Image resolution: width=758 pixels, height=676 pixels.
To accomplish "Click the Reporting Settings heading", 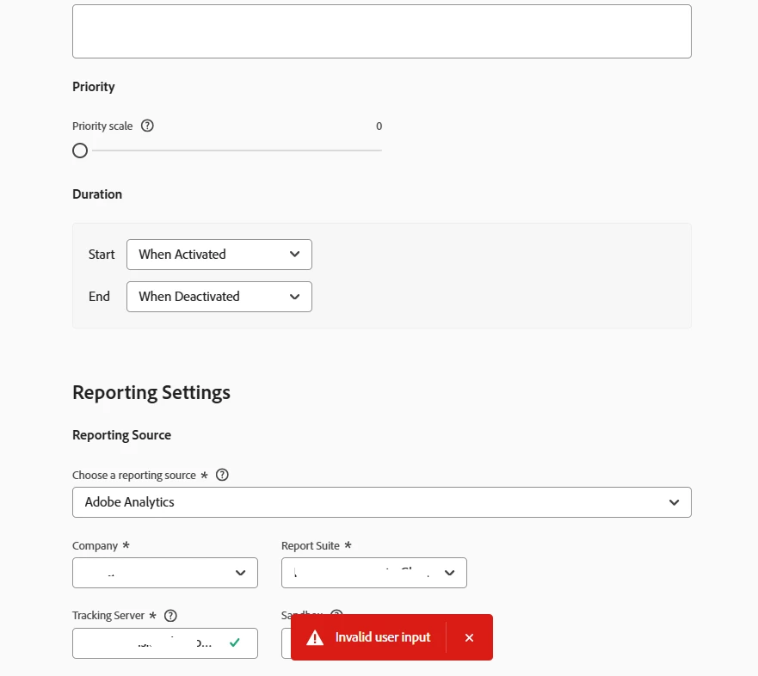I will tap(151, 392).
